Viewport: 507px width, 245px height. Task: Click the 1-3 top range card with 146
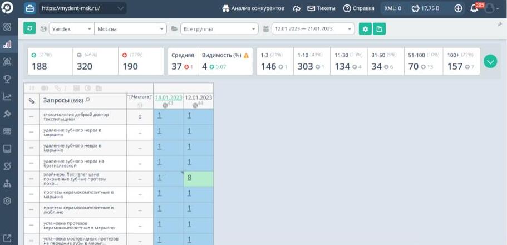point(275,61)
